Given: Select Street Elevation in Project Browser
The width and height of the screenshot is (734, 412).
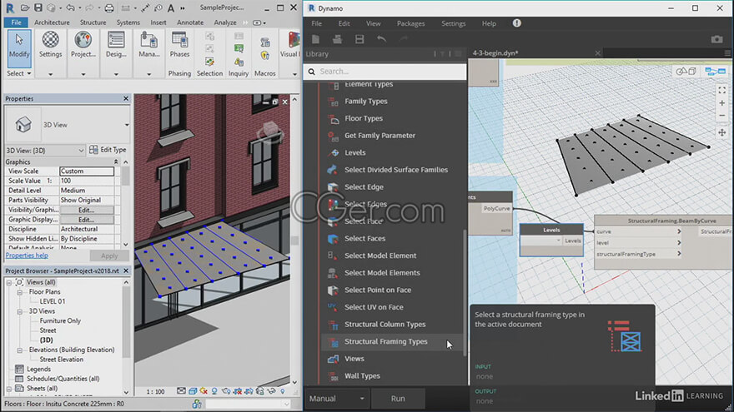Looking at the screenshot, I should (62, 360).
